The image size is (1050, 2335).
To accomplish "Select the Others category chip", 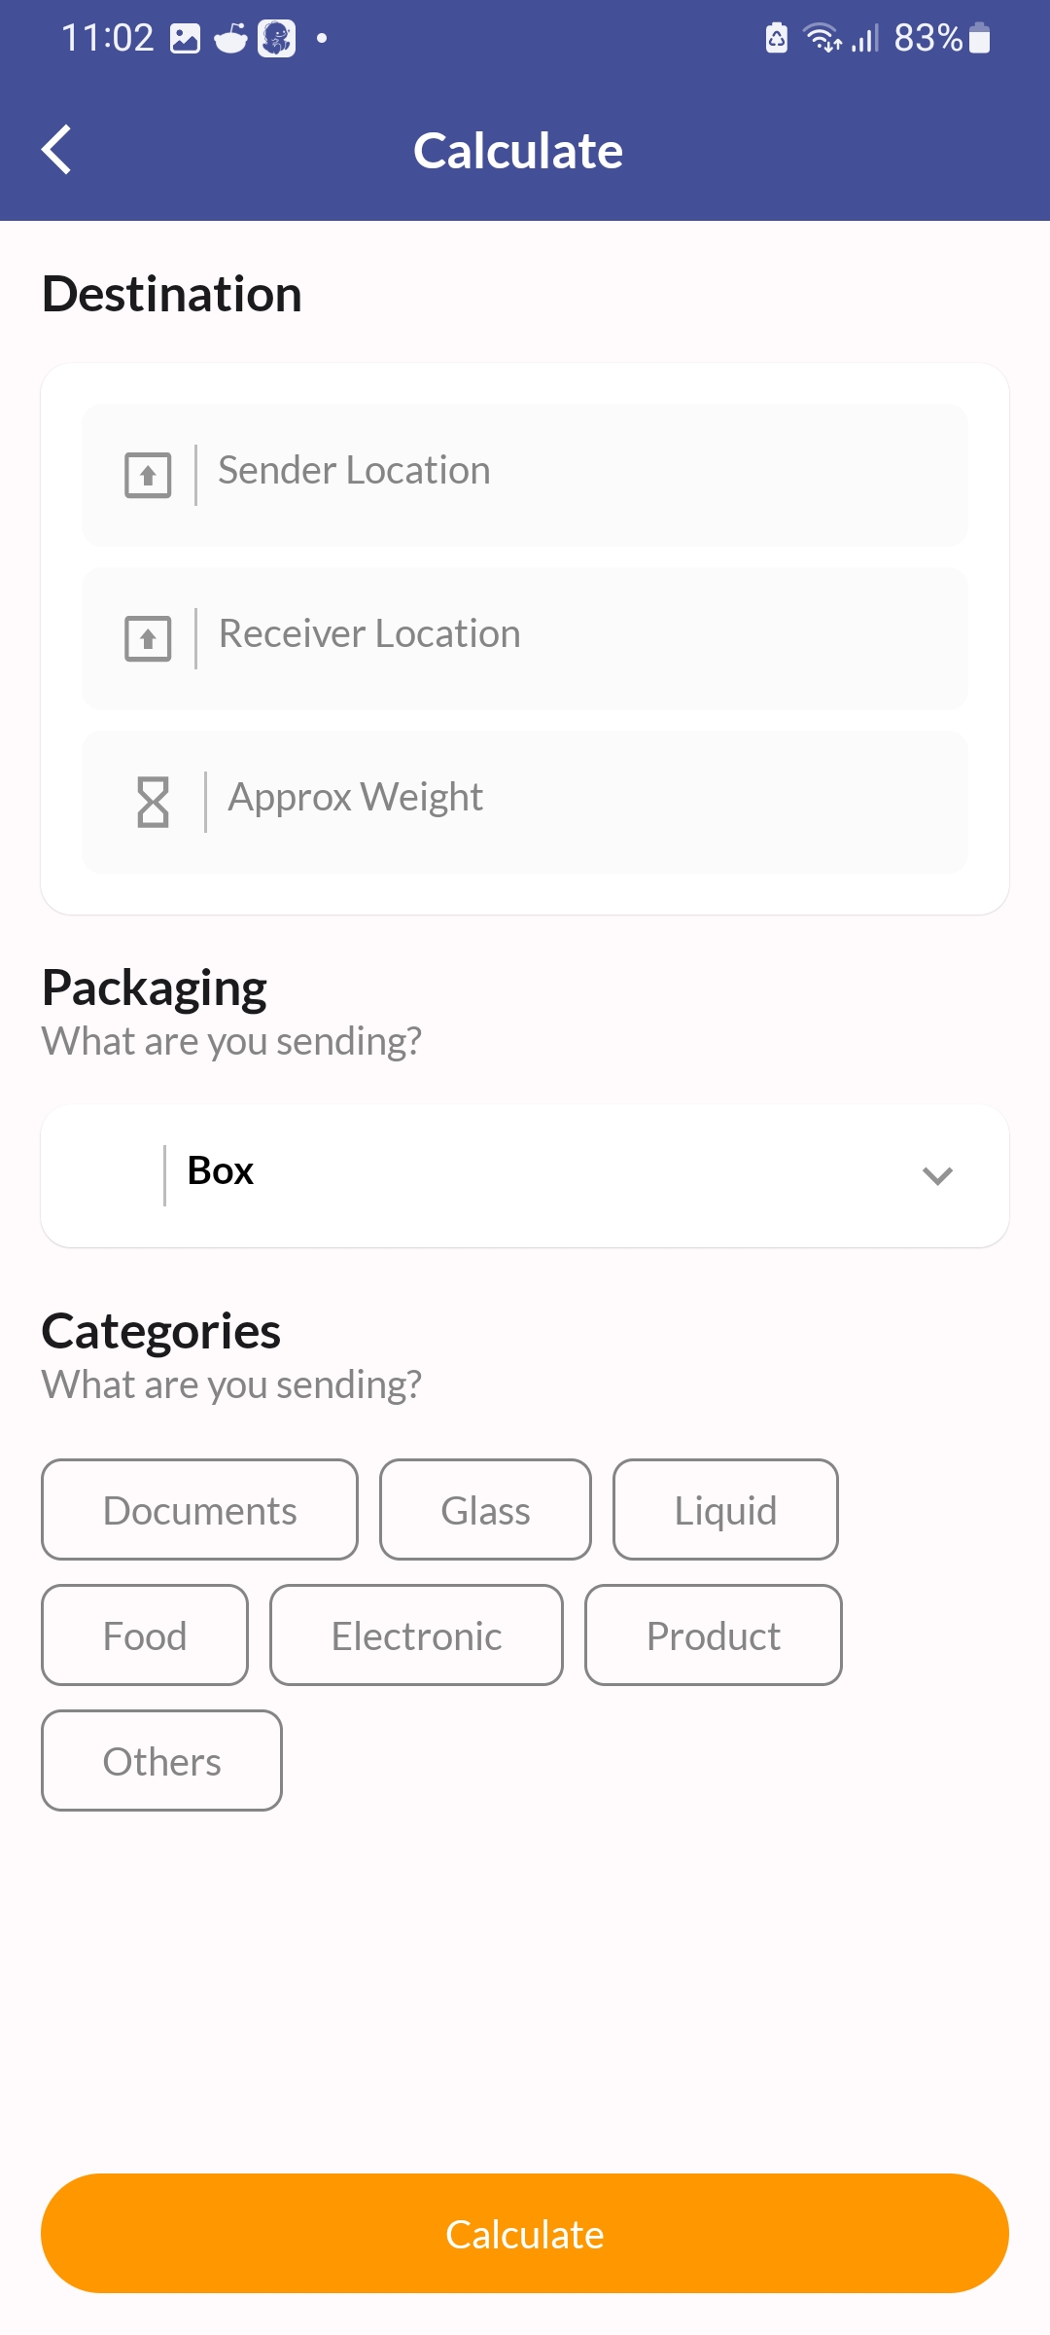I will (161, 1761).
